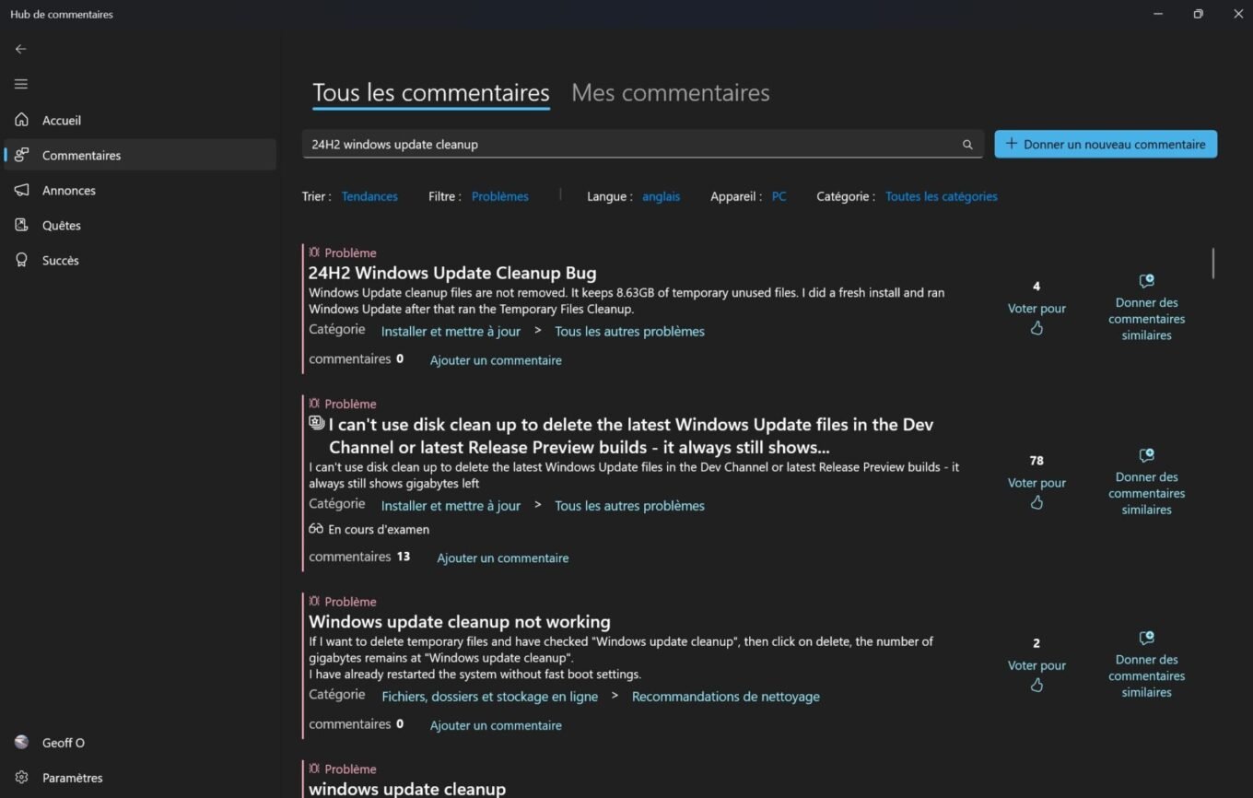
Task: Click Ajouter un commentaire on 13-comment post
Action: pos(503,557)
